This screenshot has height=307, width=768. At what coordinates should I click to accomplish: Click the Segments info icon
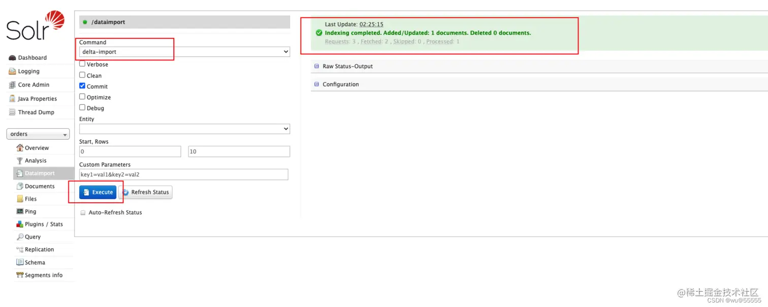pos(20,275)
